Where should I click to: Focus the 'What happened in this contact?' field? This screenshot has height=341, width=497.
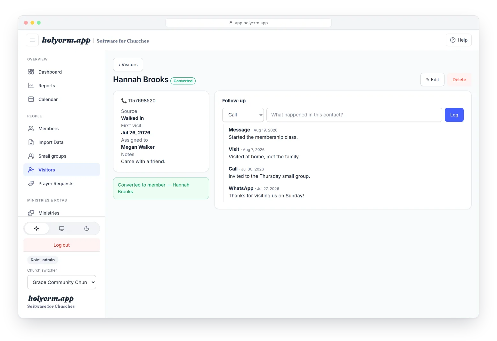(354, 115)
